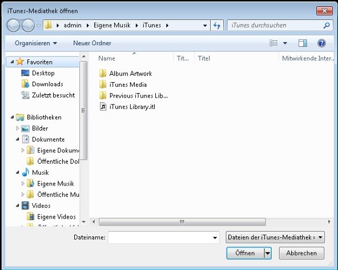Select 'iTunes' in the address path
Screen dimensions: 338x270
(152, 25)
